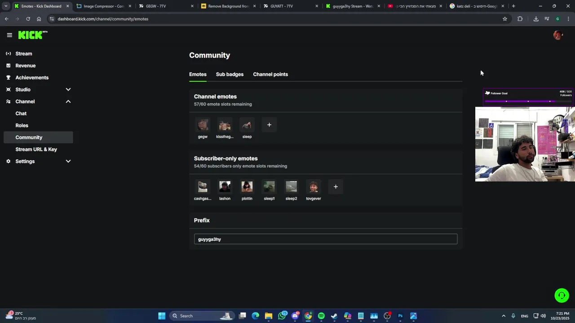The height and width of the screenshot is (323, 575).
Task: Click the Prefix input field
Action: point(326,239)
